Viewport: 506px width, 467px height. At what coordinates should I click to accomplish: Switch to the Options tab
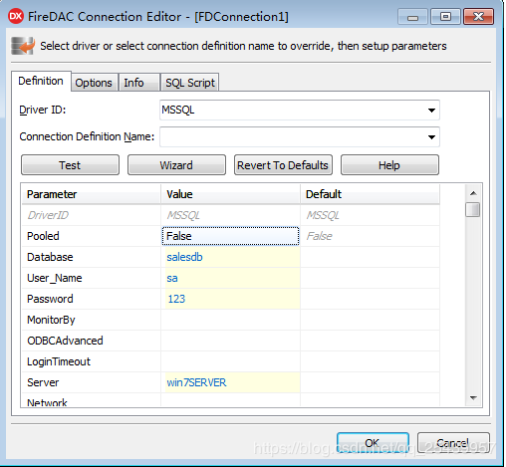(94, 83)
